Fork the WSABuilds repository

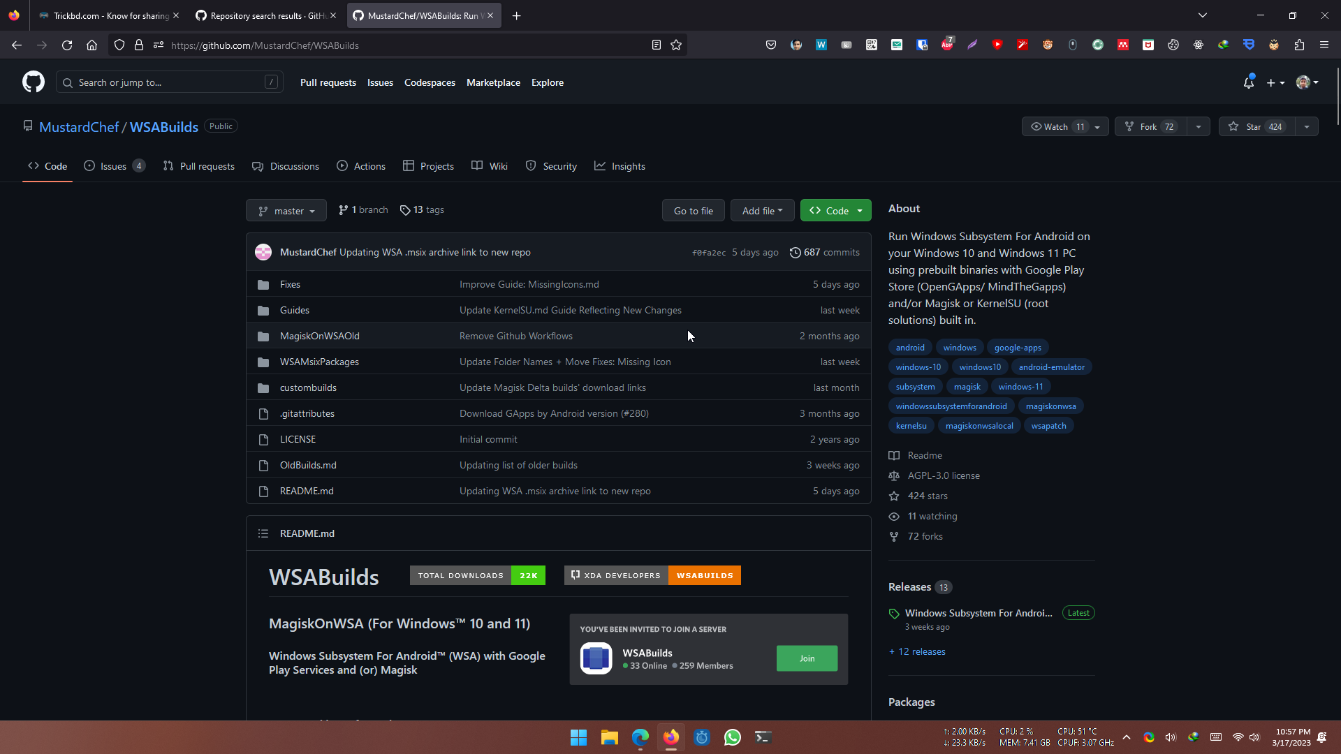tap(1151, 127)
